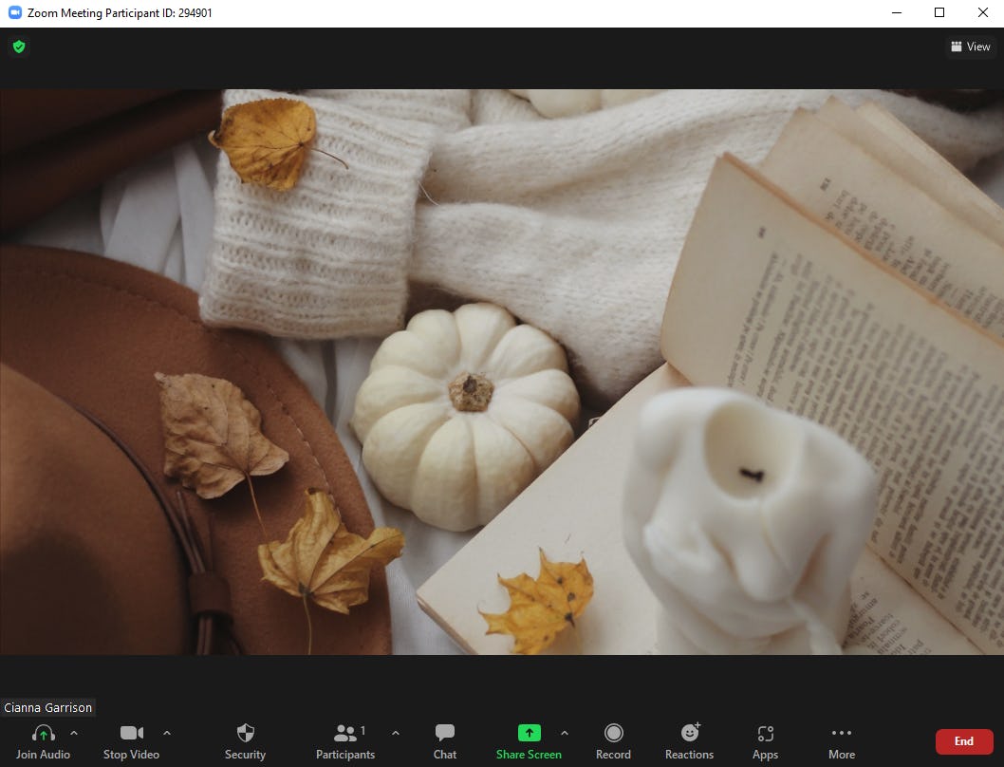Image resolution: width=1004 pixels, height=767 pixels.
Task: Toggle camera off using Stop Video
Action: (131, 732)
